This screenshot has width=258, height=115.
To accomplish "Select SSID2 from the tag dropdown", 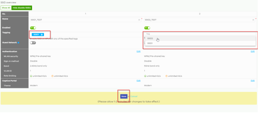I will coord(200,39).
